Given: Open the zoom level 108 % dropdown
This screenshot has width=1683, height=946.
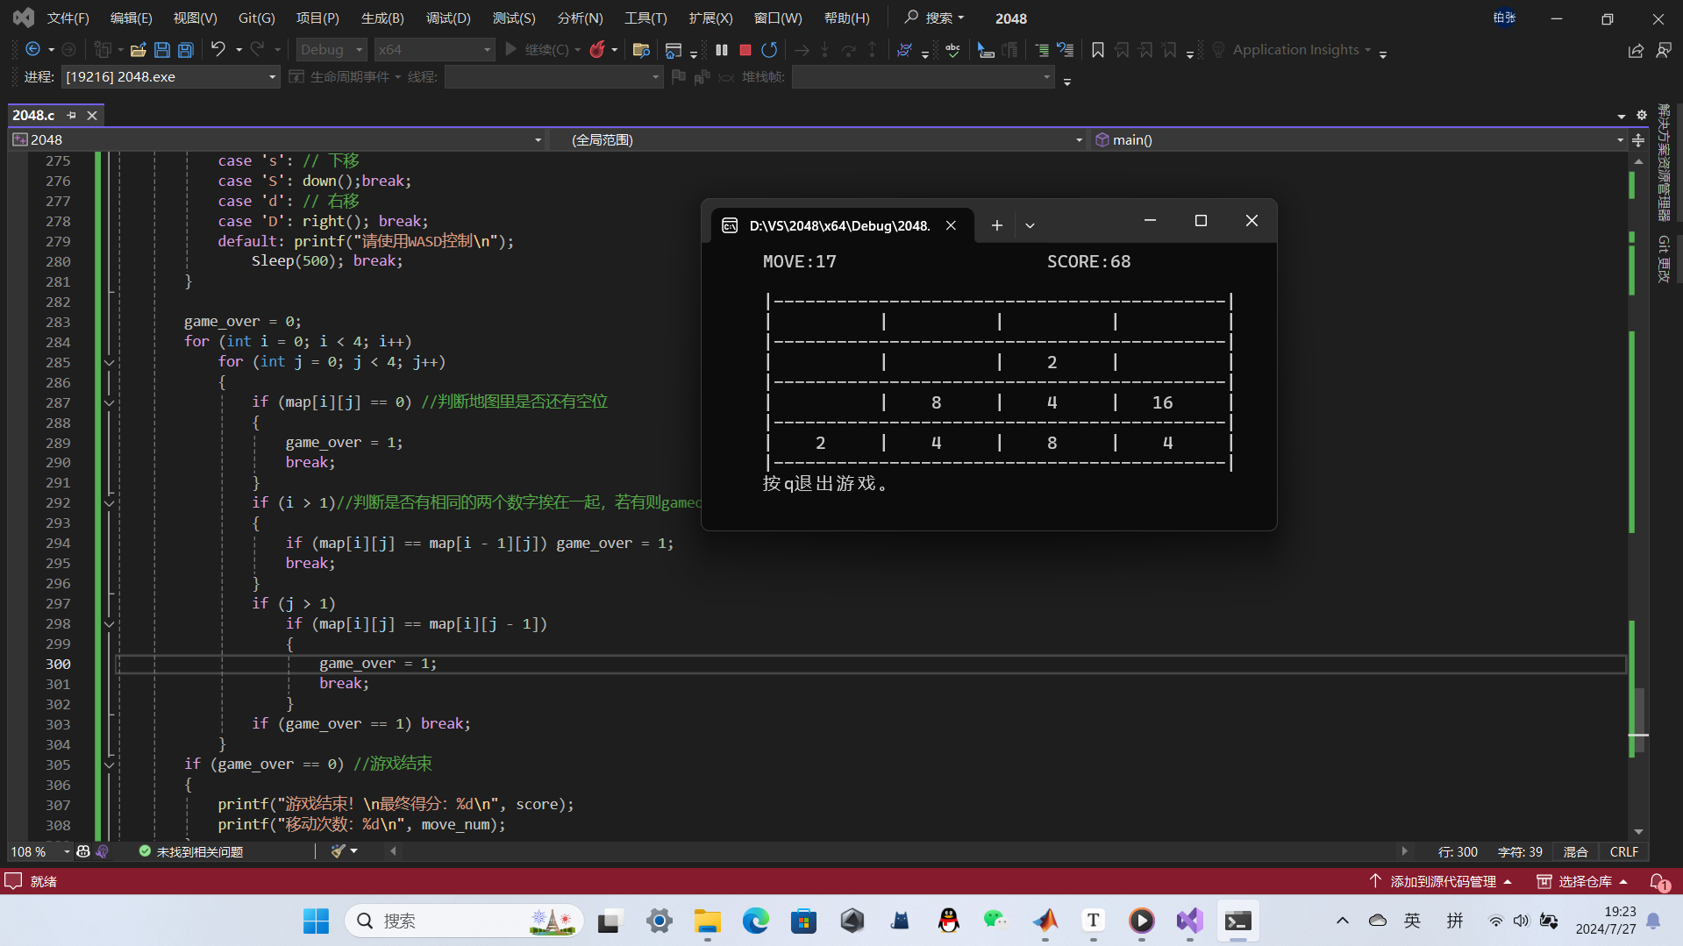Looking at the screenshot, I should tap(40, 851).
